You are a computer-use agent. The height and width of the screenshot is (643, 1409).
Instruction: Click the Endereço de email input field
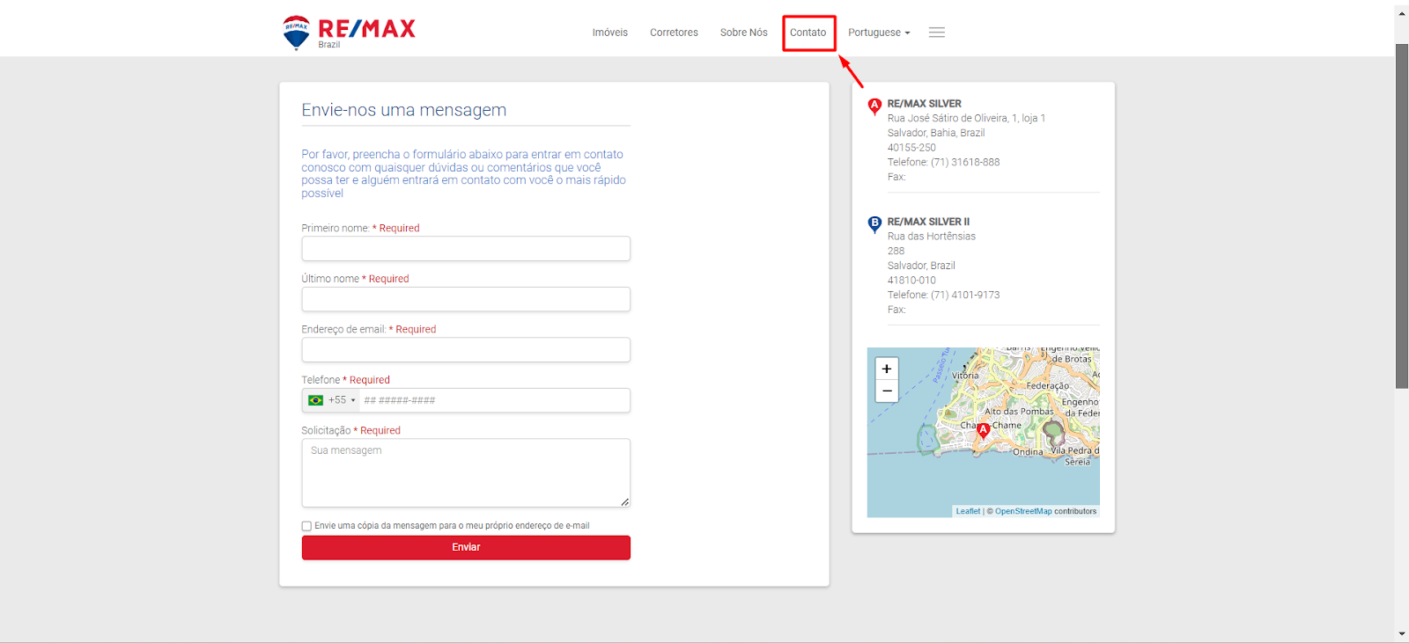[x=466, y=350]
